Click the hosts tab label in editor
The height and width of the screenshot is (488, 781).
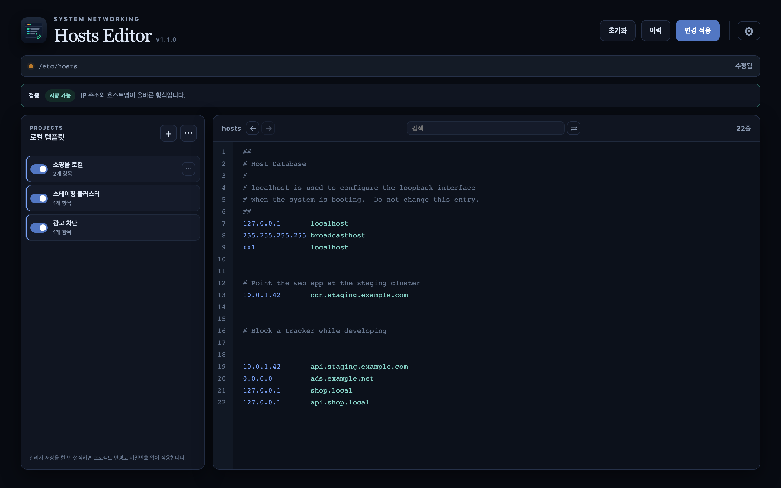pos(231,129)
